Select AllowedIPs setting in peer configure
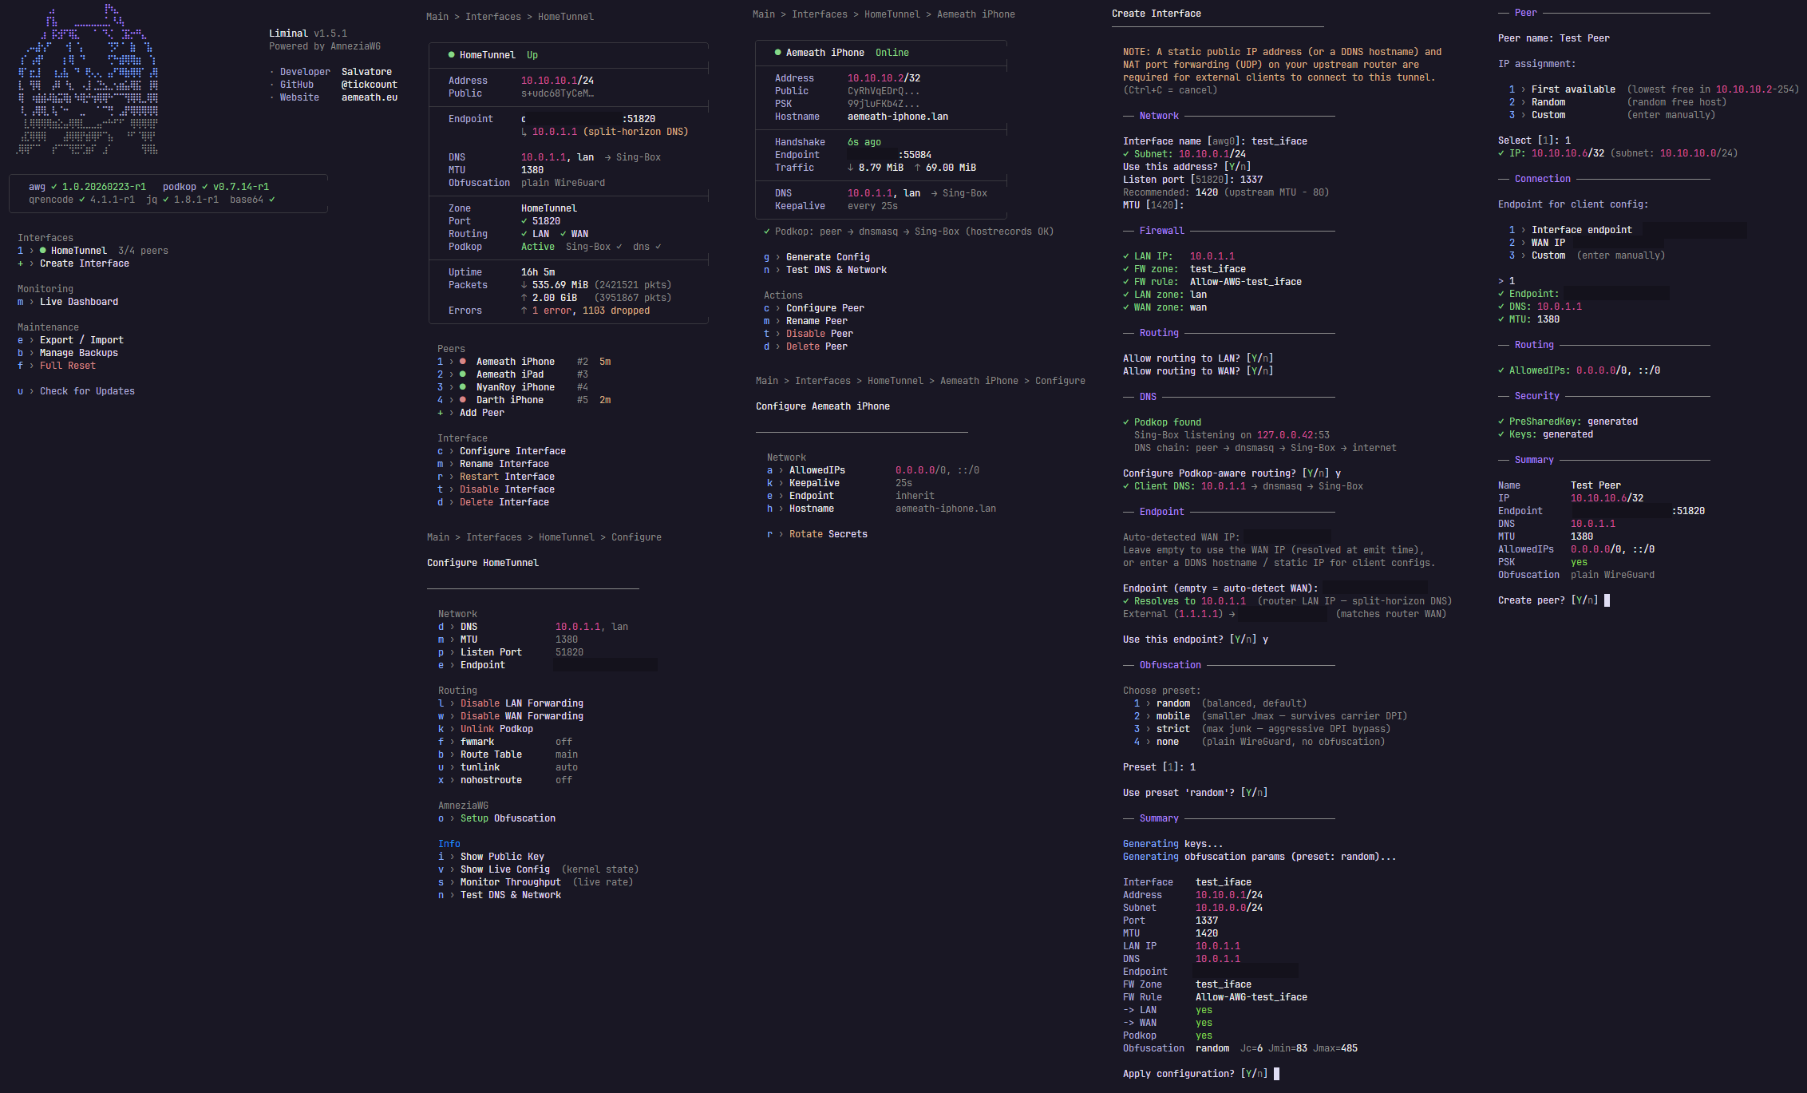Screen dimensions: 1807x1093 873,470
